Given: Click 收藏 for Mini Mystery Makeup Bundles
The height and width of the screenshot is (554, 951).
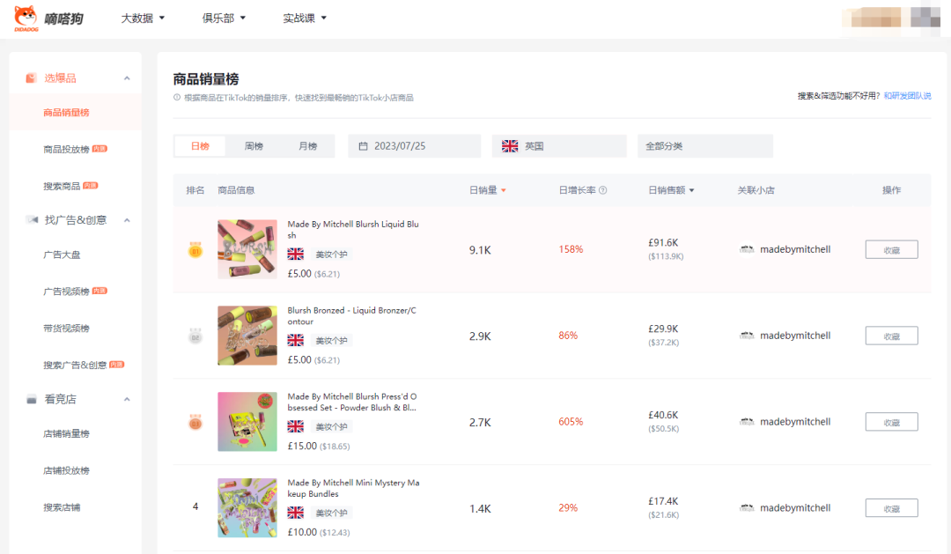Looking at the screenshot, I should [891, 508].
